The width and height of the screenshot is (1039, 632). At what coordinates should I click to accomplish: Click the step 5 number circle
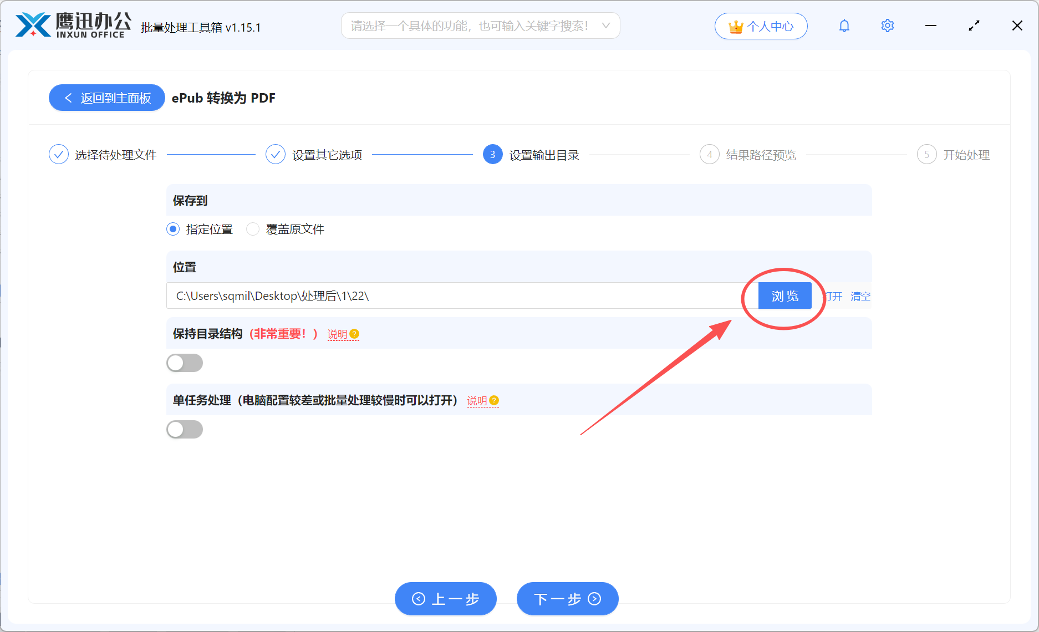[927, 155]
